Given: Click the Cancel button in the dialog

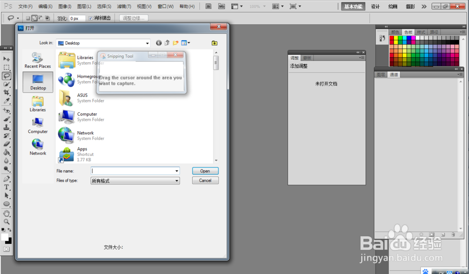Looking at the screenshot, I should tap(205, 180).
